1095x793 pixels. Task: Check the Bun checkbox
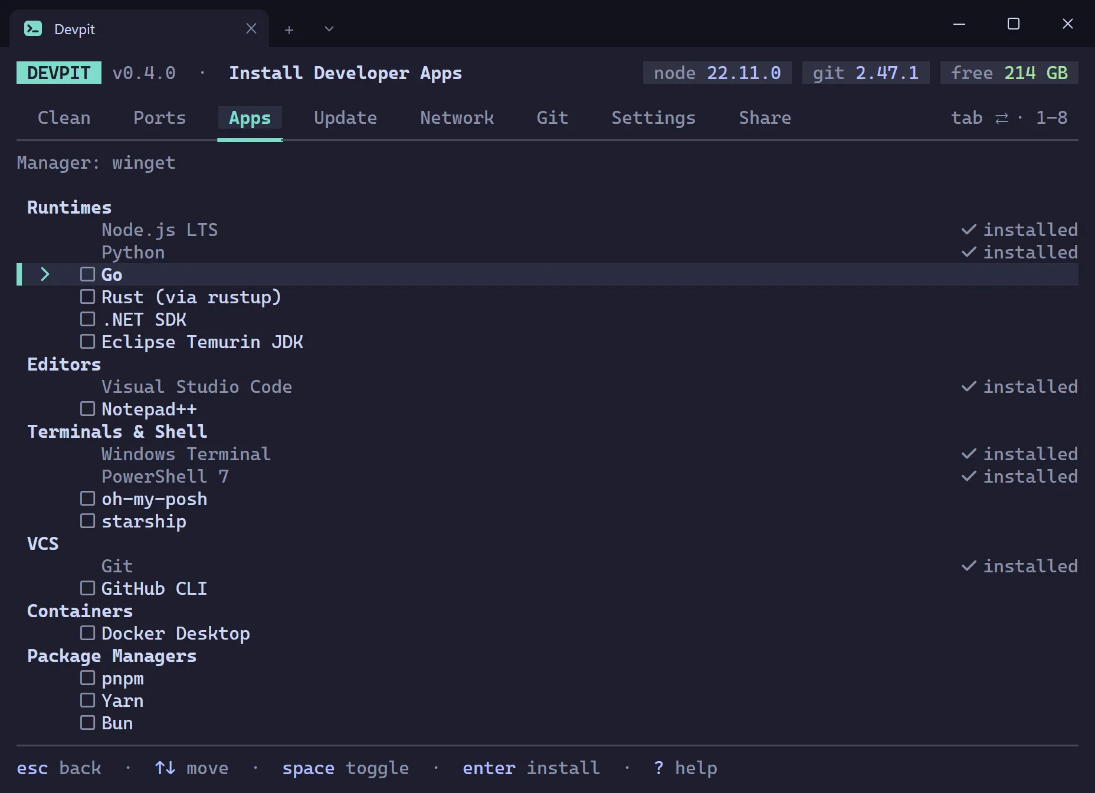(x=87, y=723)
